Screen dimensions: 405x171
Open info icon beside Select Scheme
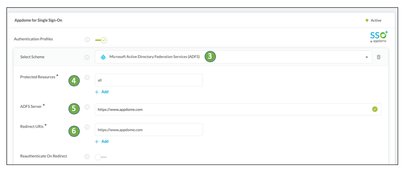click(x=87, y=57)
